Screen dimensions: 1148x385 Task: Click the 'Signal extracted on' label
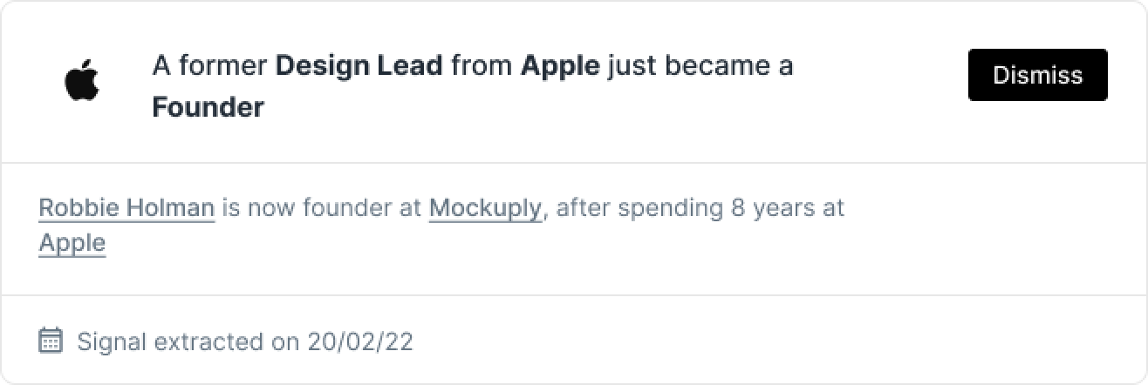[x=188, y=341]
